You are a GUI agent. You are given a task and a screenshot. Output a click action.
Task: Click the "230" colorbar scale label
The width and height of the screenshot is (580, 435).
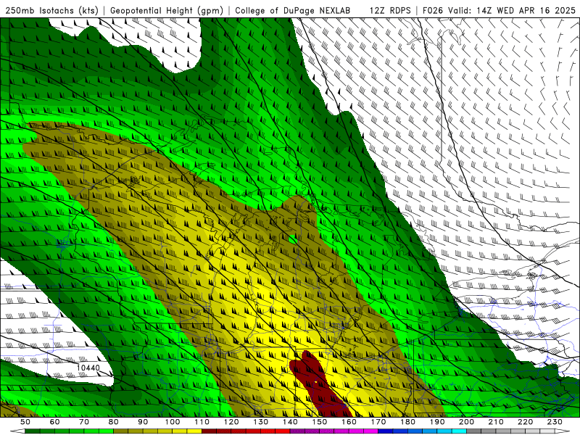point(555,422)
